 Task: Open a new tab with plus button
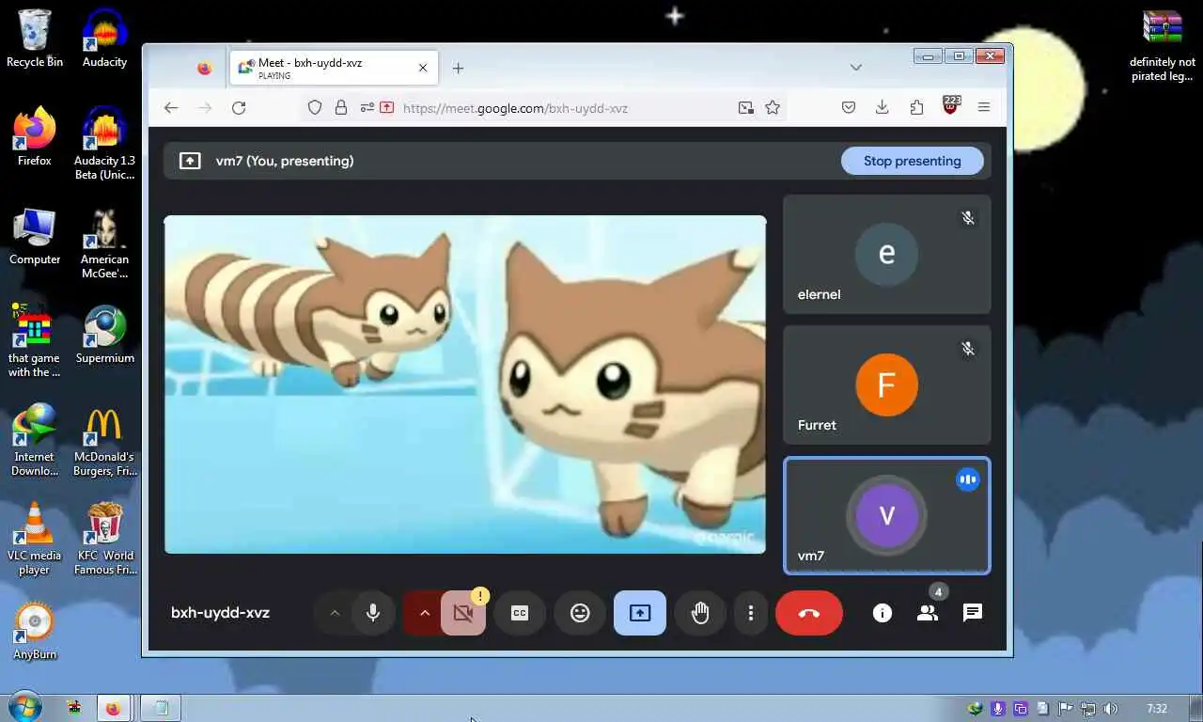coord(458,69)
